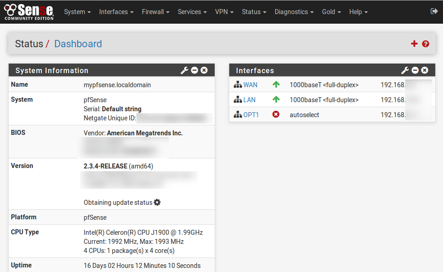Screen dimensions: 443x272
Task: Expand the Diagnostics menu
Action: 294,12
